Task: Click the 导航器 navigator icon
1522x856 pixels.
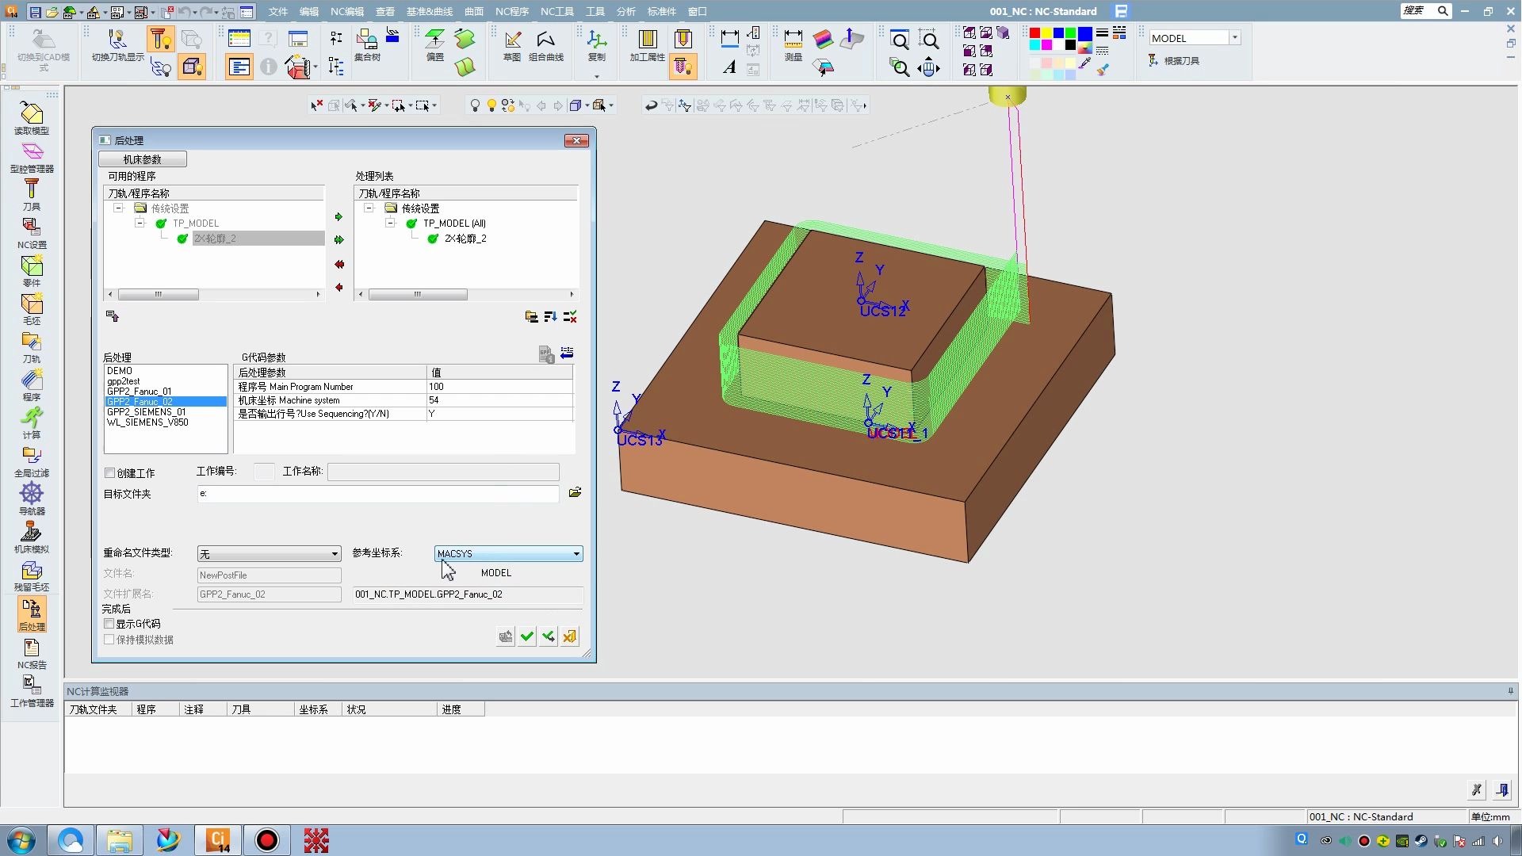Action: click(31, 498)
